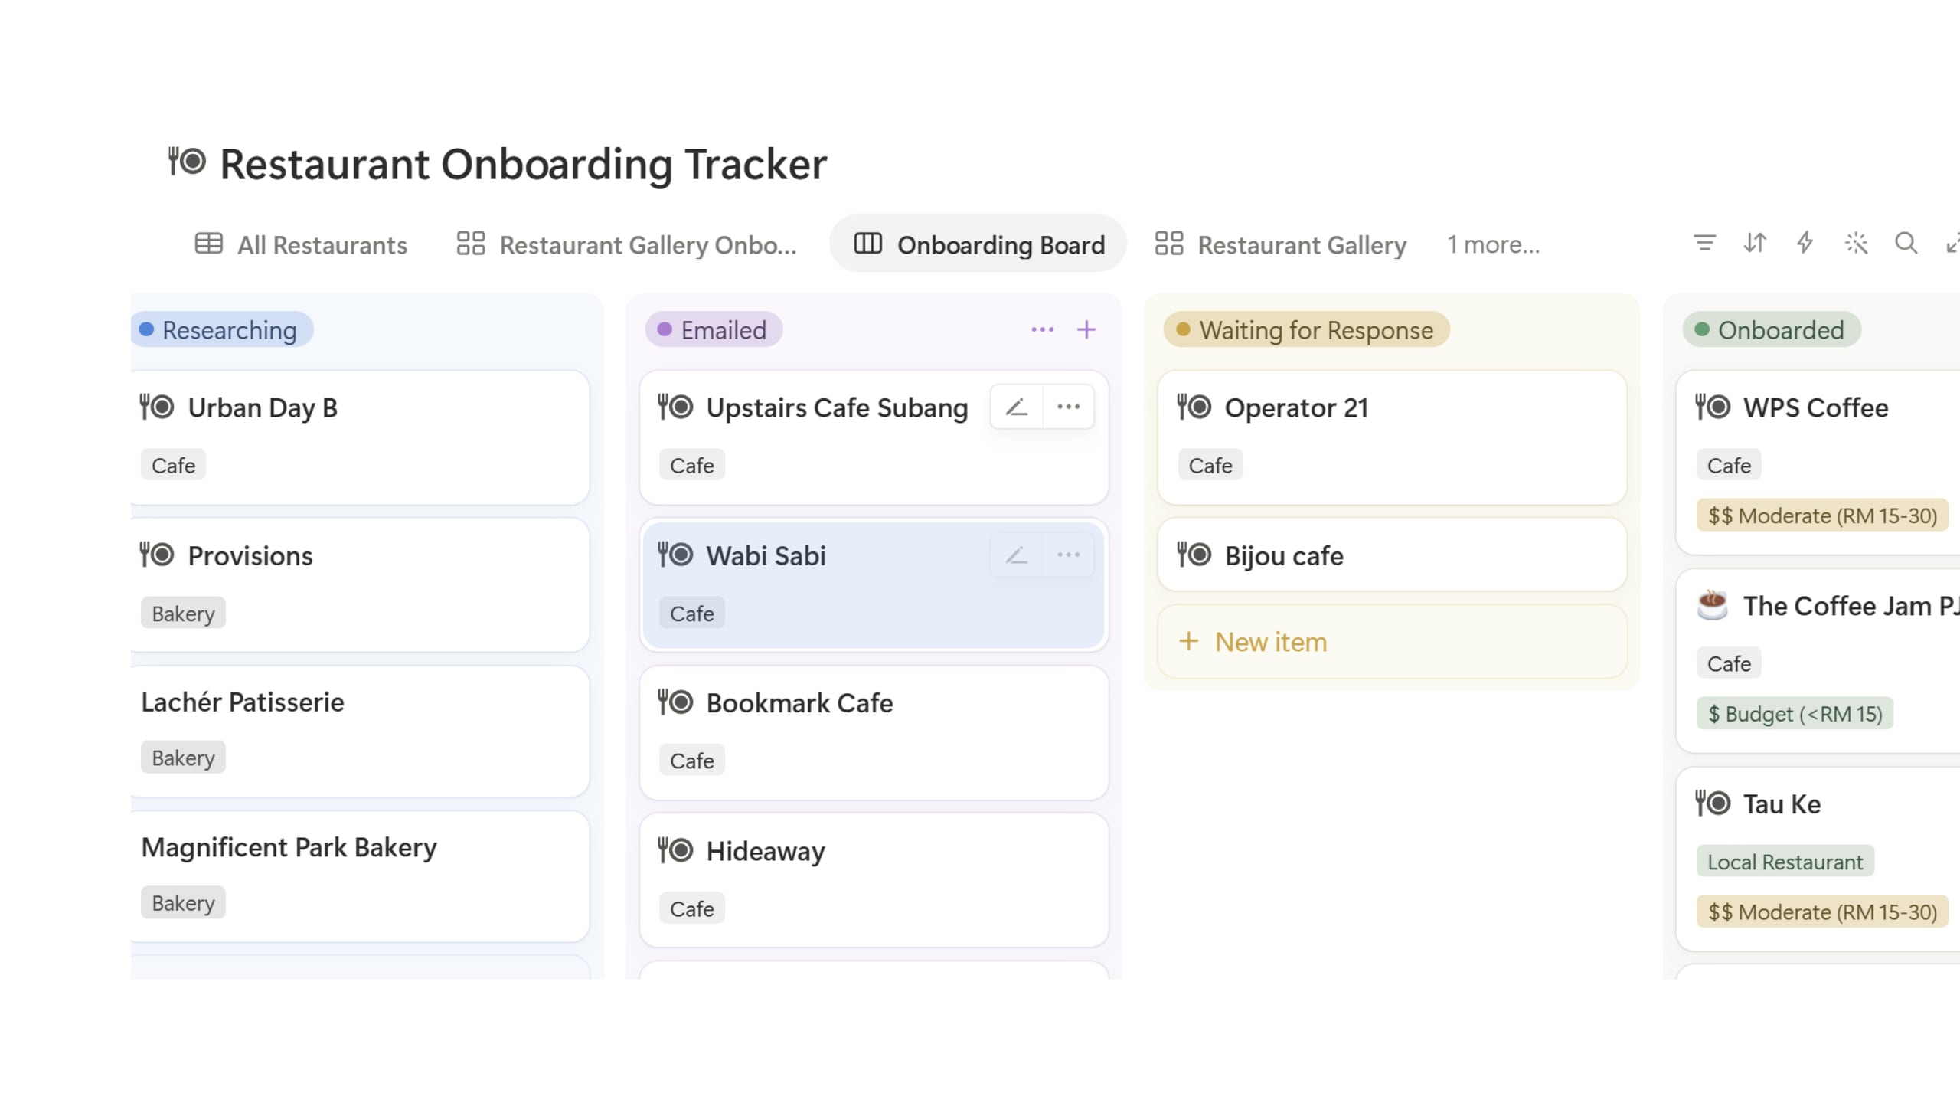This screenshot has height=1103, width=1960.
Task: Expand the '1 more...' views dropdown
Action: (1493, 244)
